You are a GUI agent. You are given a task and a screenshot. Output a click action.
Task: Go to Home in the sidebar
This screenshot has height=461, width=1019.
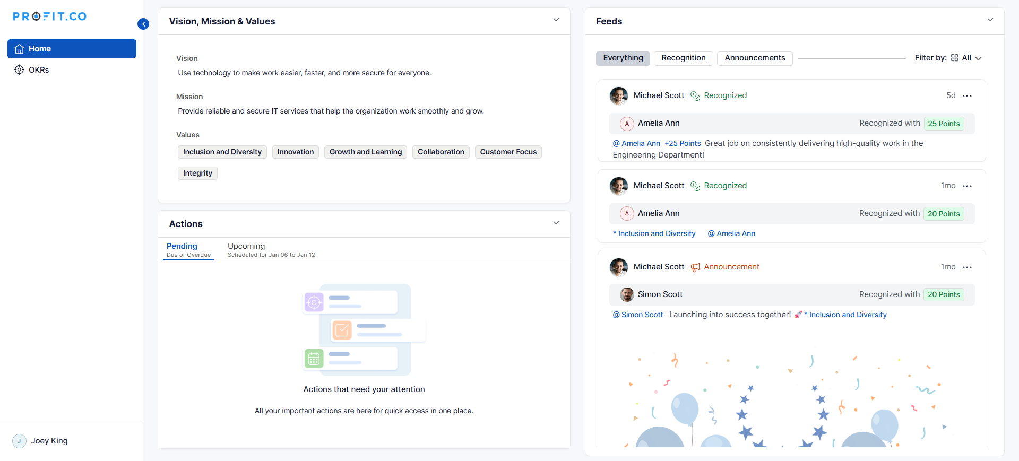[x=72, y=49]
